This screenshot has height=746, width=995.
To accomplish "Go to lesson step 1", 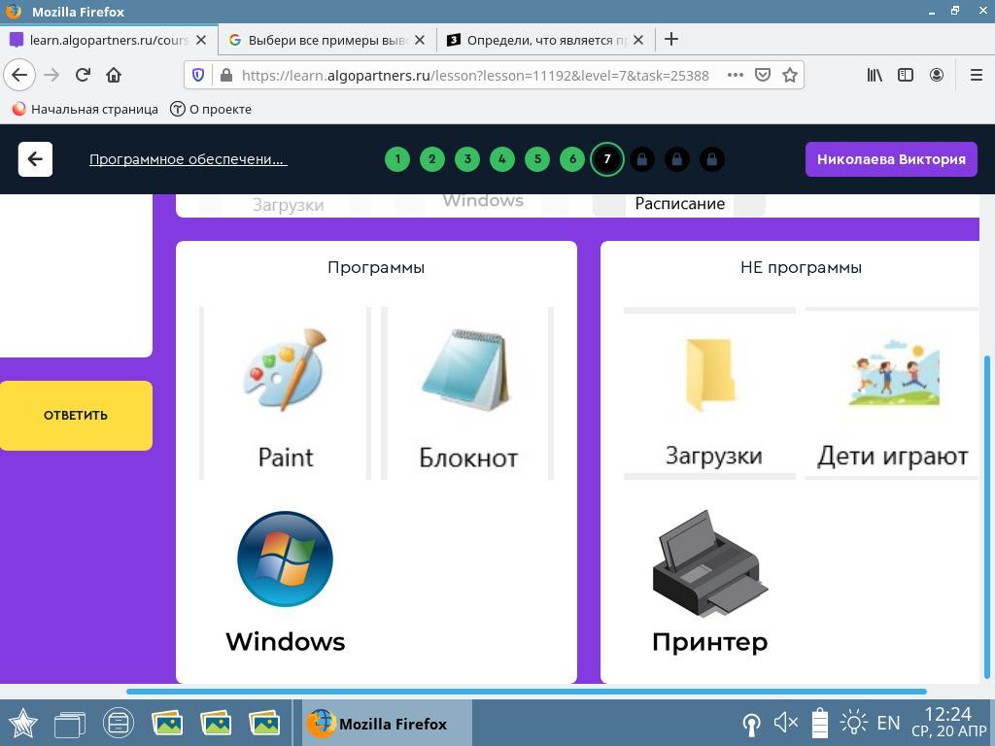I will pos(397,159).
